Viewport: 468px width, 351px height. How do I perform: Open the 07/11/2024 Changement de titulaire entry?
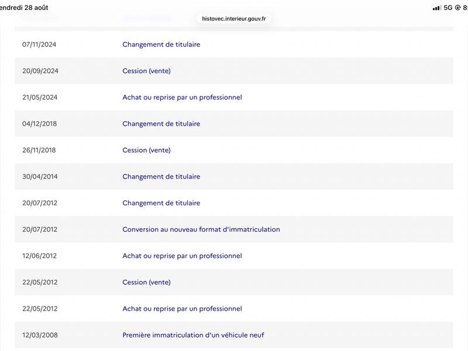[x=161, y=44]
